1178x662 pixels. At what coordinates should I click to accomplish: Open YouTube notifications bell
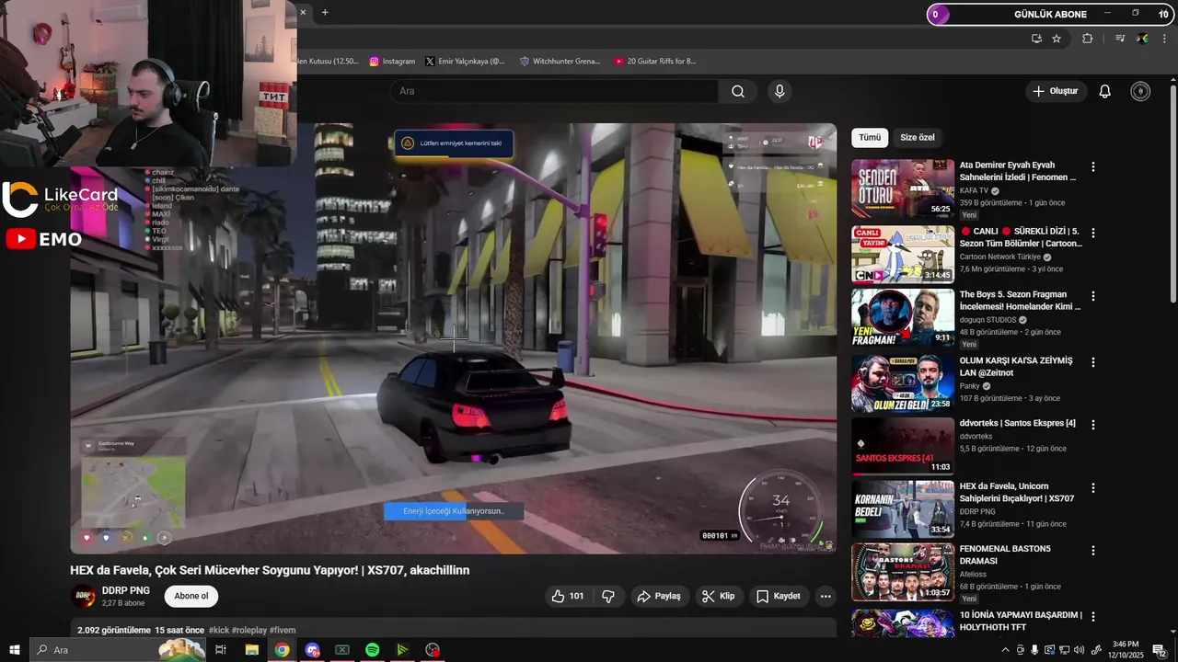1105,91
